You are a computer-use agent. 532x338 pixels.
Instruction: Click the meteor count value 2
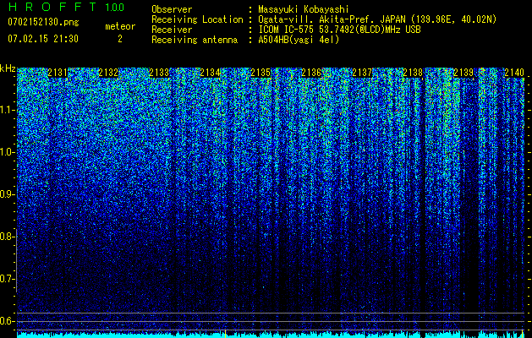(120, 39)
